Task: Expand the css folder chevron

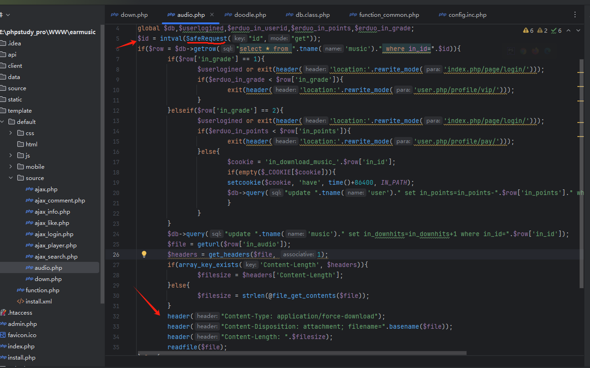Action: point(11,133)
